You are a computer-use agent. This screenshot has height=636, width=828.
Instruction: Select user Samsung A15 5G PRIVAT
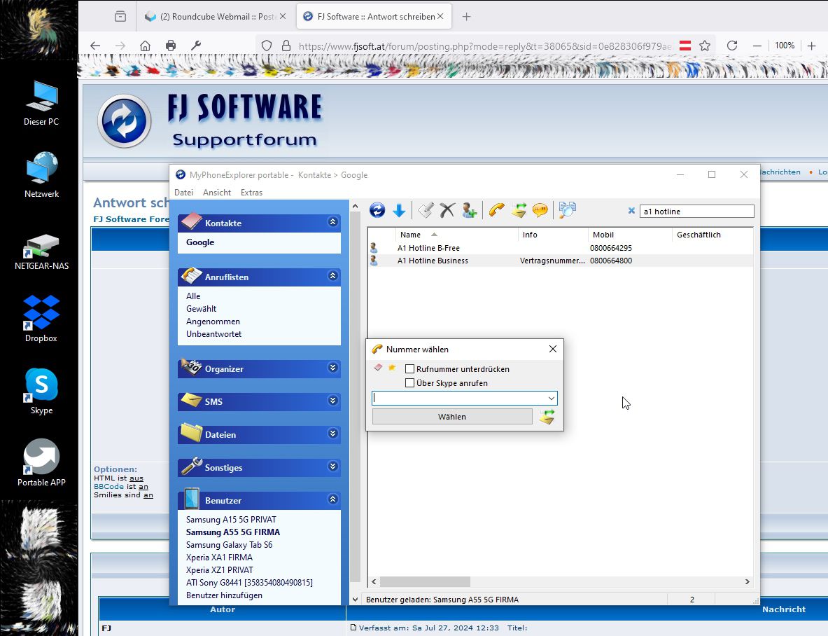(x=231, y=520)
